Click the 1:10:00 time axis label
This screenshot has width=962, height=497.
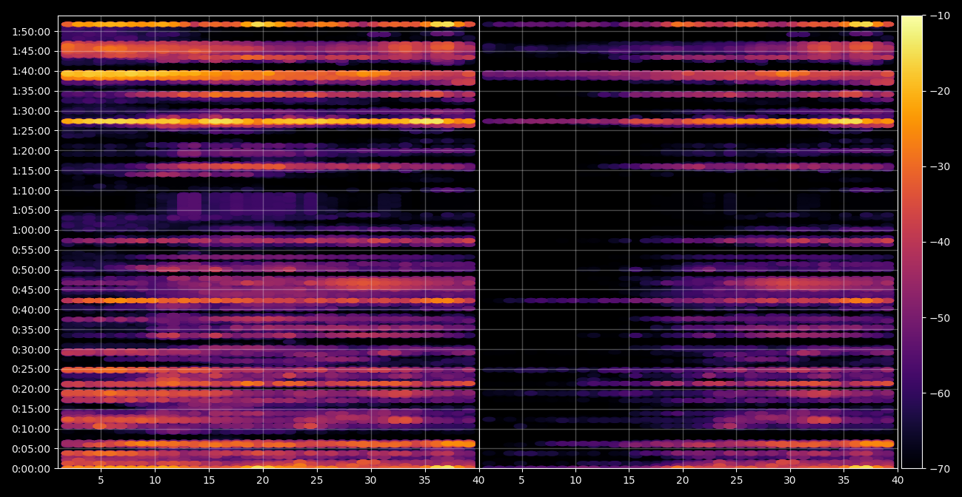[30, 191]
